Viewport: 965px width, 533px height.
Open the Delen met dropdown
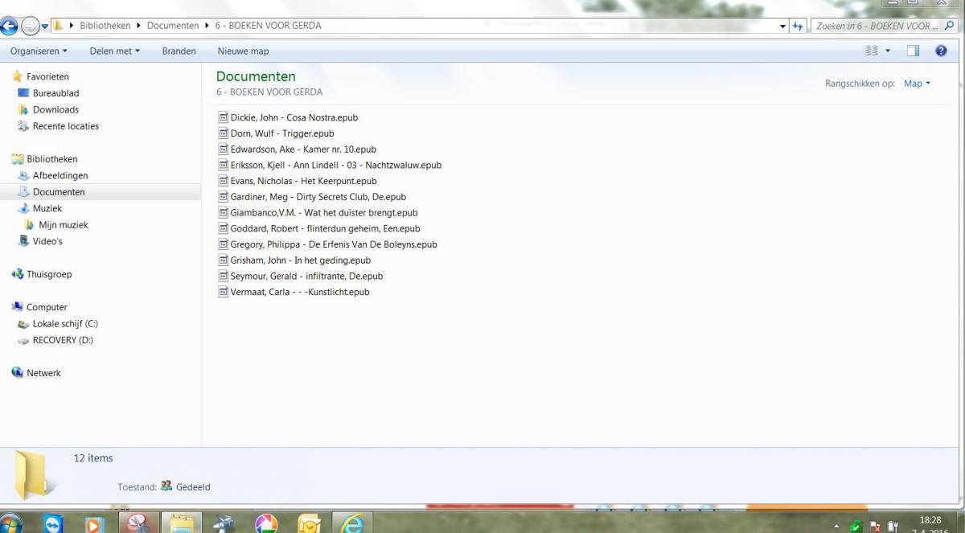[114, 51]
